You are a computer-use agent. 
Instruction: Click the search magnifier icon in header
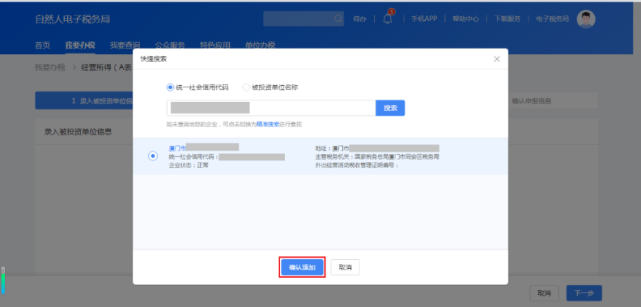337,19
